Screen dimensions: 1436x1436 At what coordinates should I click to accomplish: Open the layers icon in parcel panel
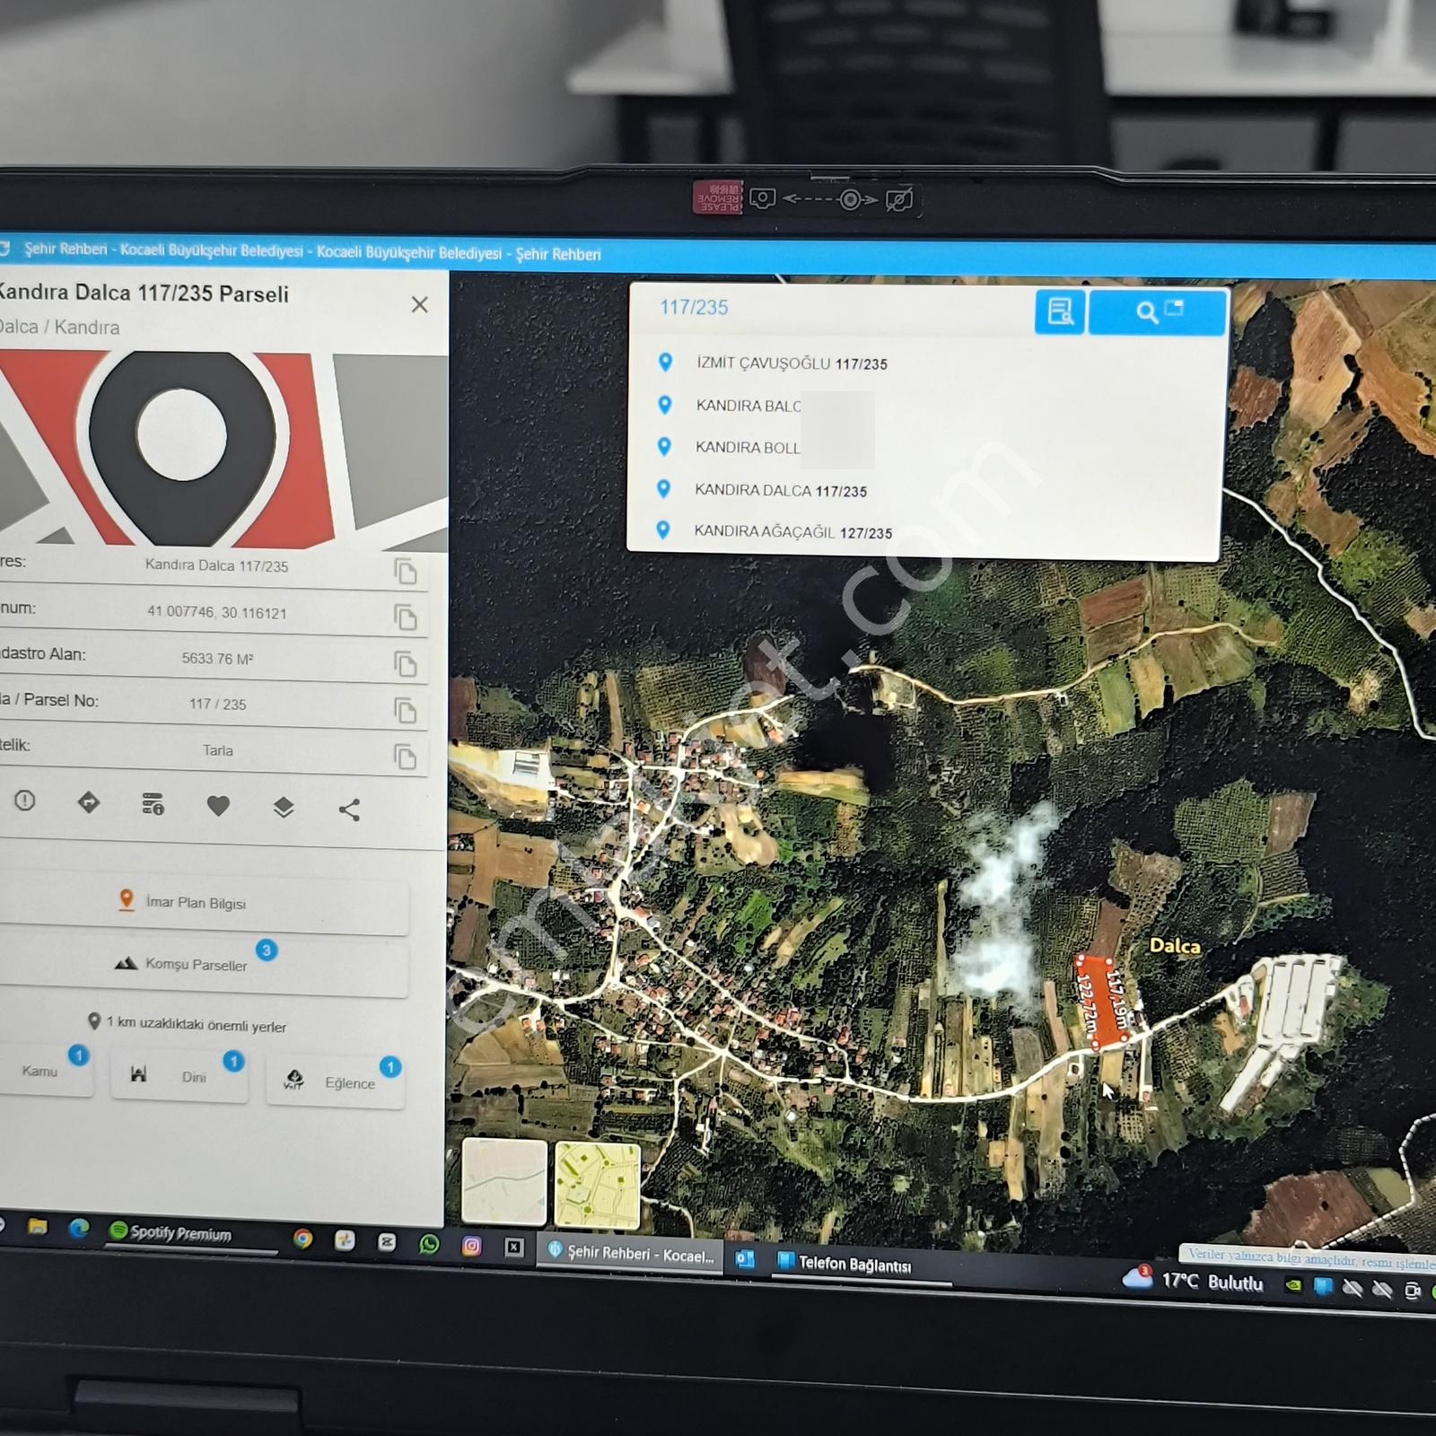(x=284, y=808)
